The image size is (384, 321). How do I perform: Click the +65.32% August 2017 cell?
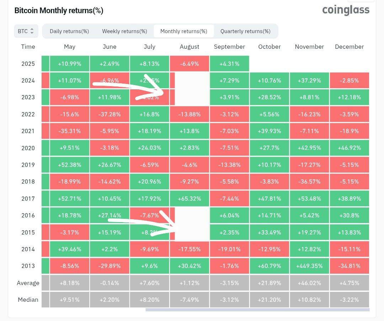pyautogui.click(x=190, y=199)
